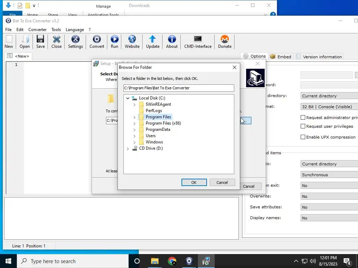The height and width of the screenshot is (268, 358).
Task: Select the Users folder in the tree
Action: tap(150, 136)
